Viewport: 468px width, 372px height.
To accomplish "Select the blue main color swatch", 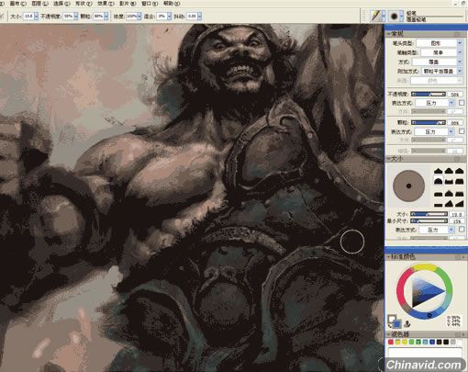I will coord(396,323).
